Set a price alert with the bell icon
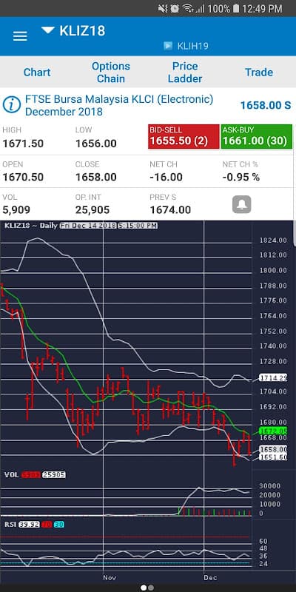296x592 pixels. (242, 205)
